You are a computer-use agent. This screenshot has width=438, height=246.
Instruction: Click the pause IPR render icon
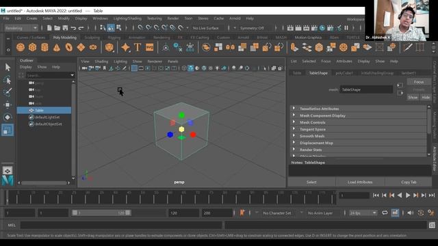346,28
